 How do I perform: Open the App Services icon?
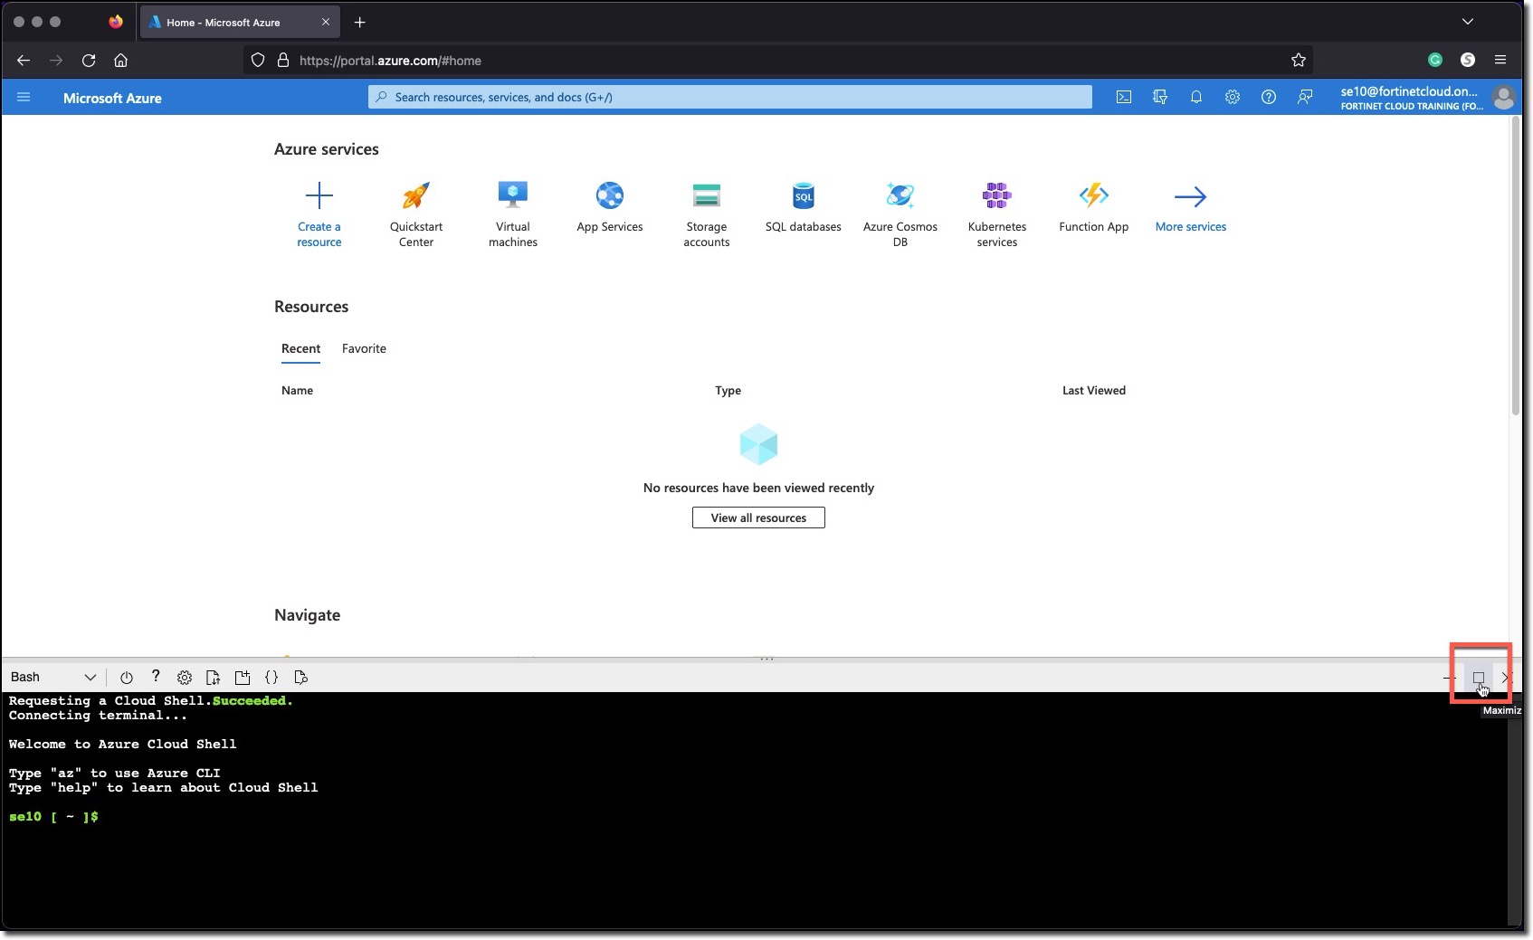coord(610,195)
